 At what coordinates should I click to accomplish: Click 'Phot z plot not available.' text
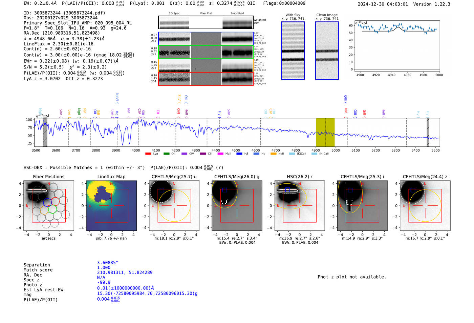tap(352, 277)
